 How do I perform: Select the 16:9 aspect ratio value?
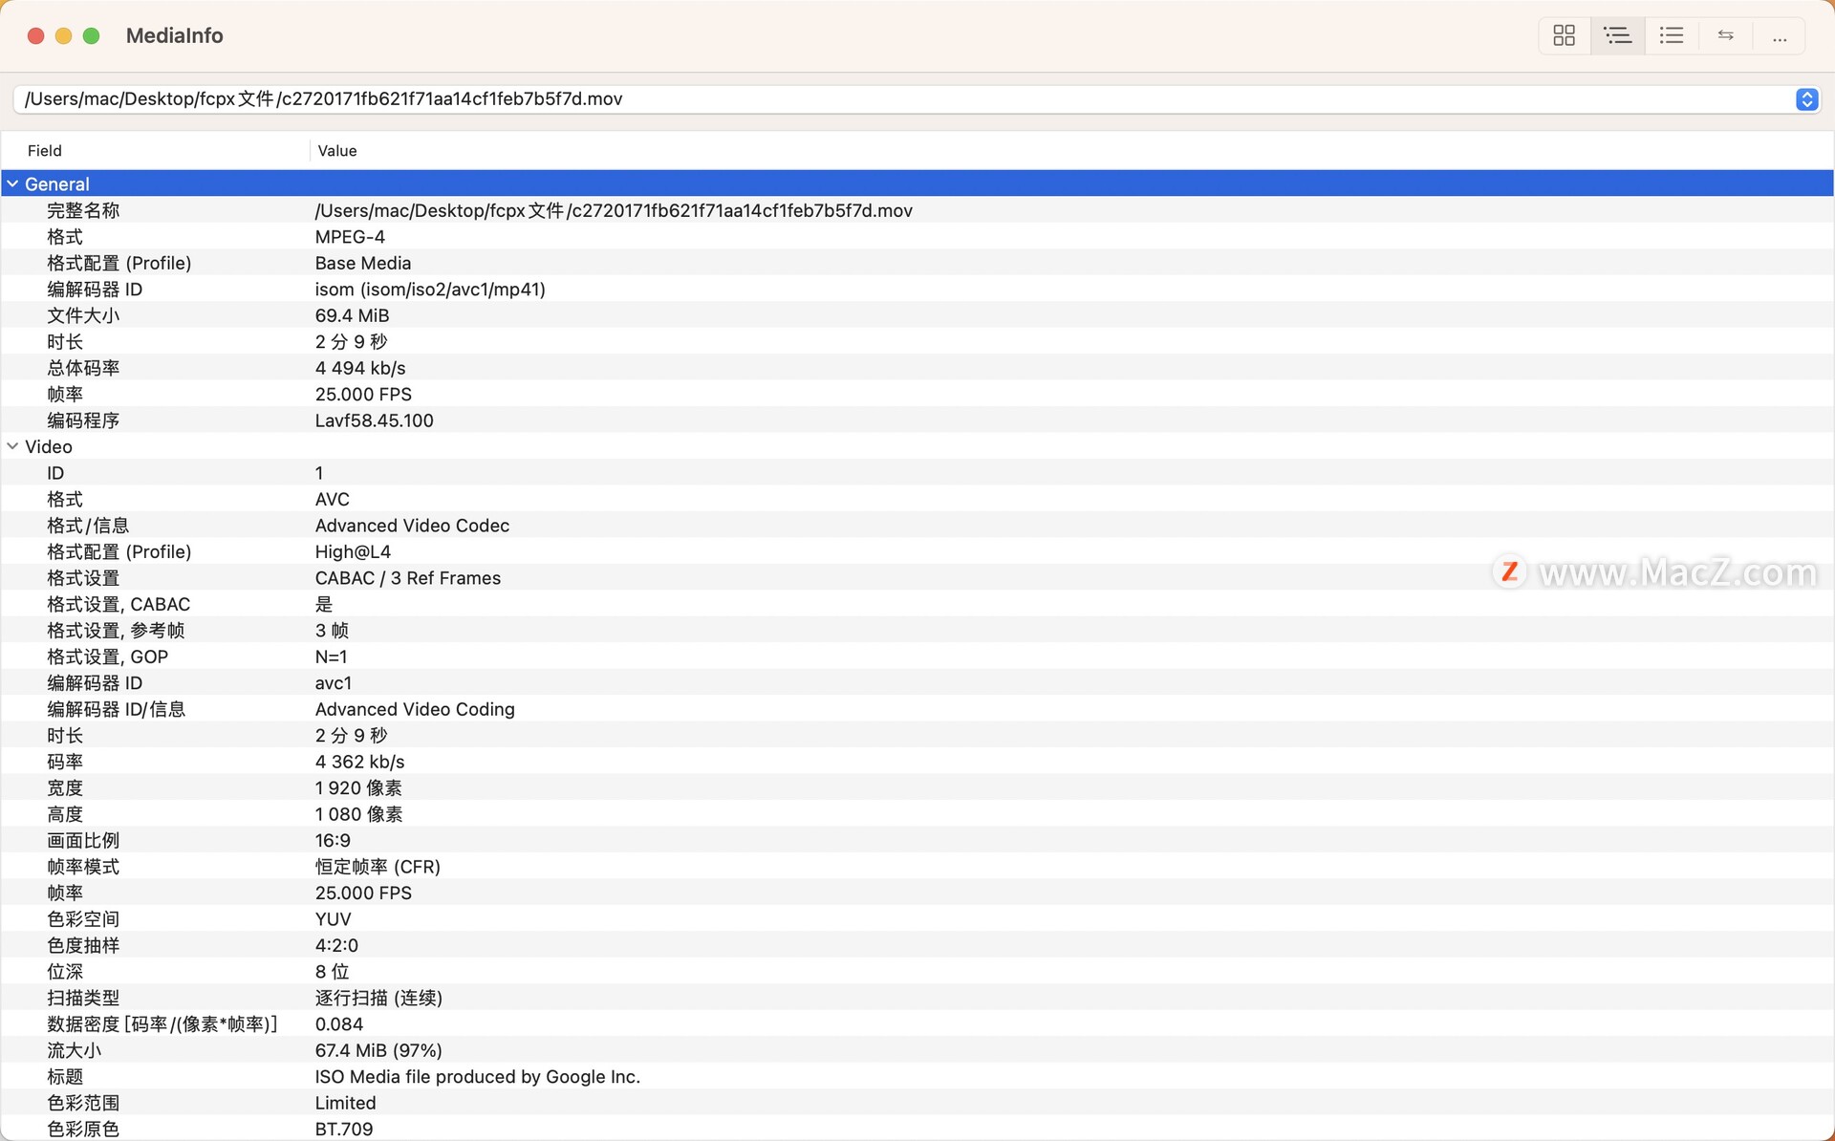click(x=333, y=841)
